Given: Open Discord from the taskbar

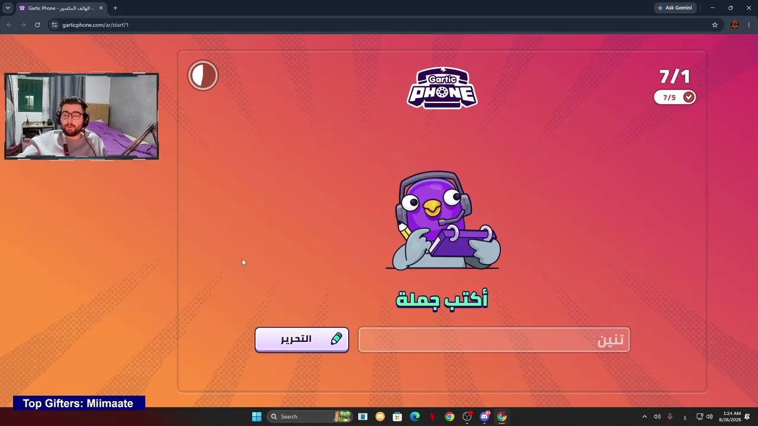Looking at the screenshot, I should (484, 417).
